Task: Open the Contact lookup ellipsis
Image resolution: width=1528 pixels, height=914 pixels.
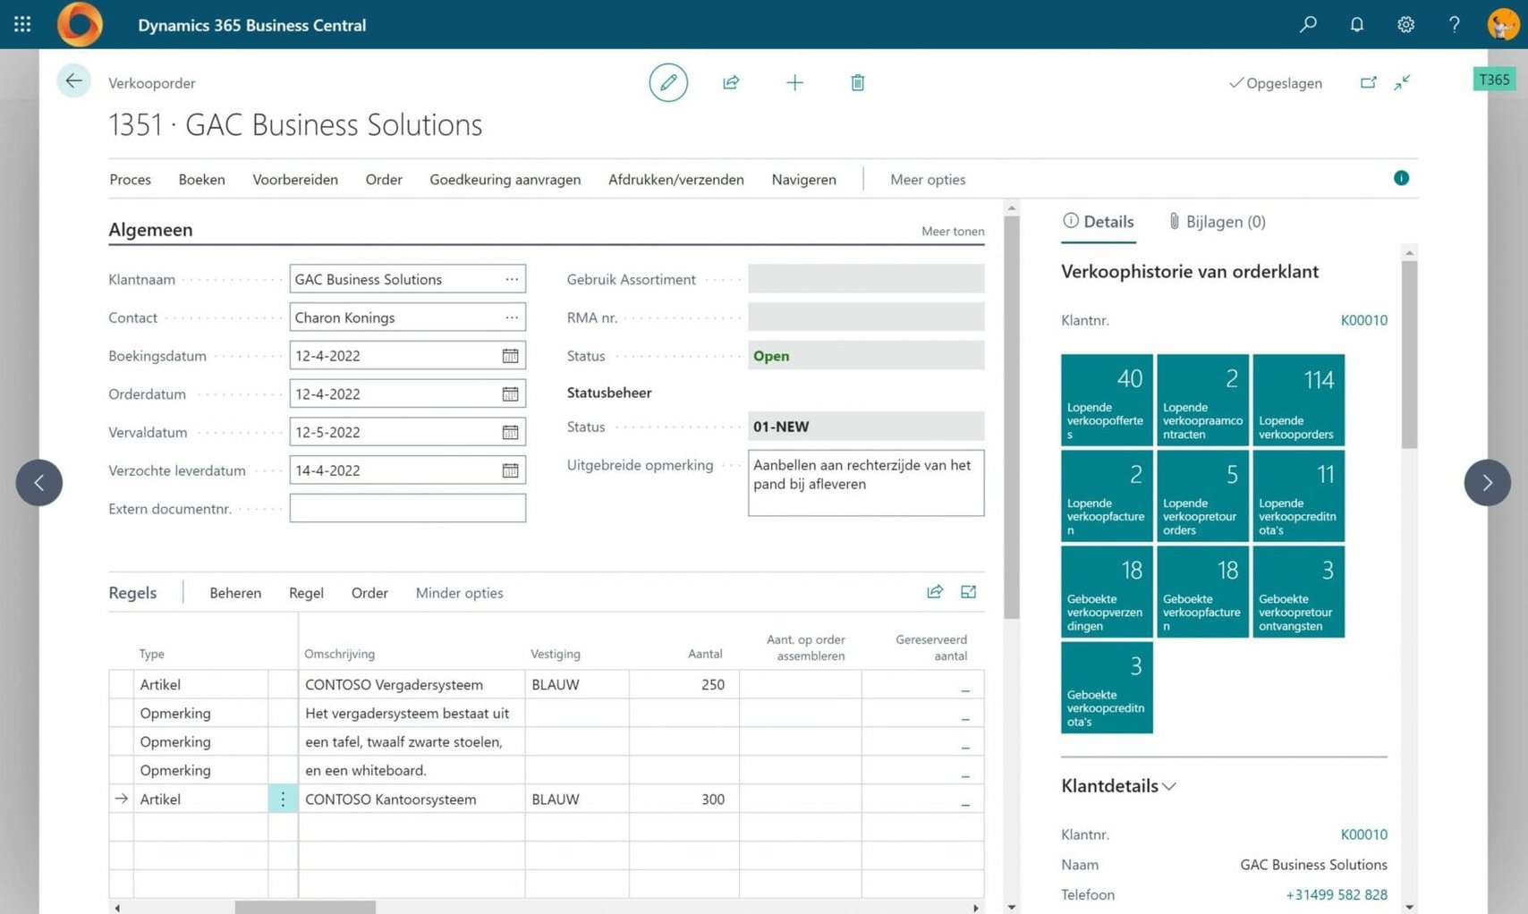Action: tap(512, 317)
